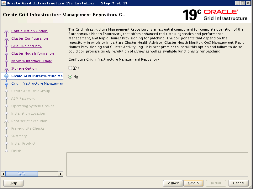Return to the Storage Option step
253x189 pixels.
click(24, 68)
